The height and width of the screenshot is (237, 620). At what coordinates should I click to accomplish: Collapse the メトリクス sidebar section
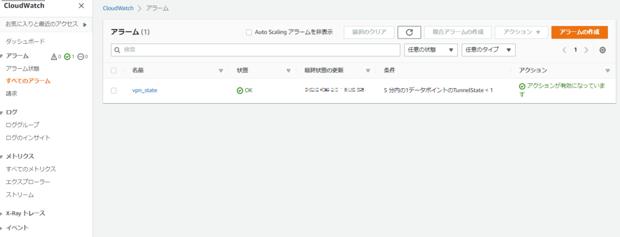tap(2, 157)
